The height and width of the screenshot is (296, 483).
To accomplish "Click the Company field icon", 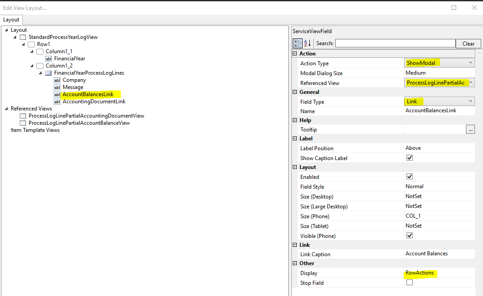I will coord(57,80).
